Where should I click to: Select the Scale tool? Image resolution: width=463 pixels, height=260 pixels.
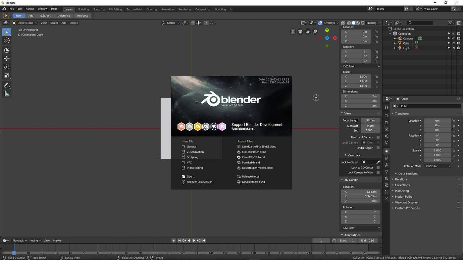point(7,75)
